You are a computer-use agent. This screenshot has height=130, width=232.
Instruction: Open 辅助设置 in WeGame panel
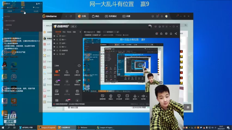point(73,107)
